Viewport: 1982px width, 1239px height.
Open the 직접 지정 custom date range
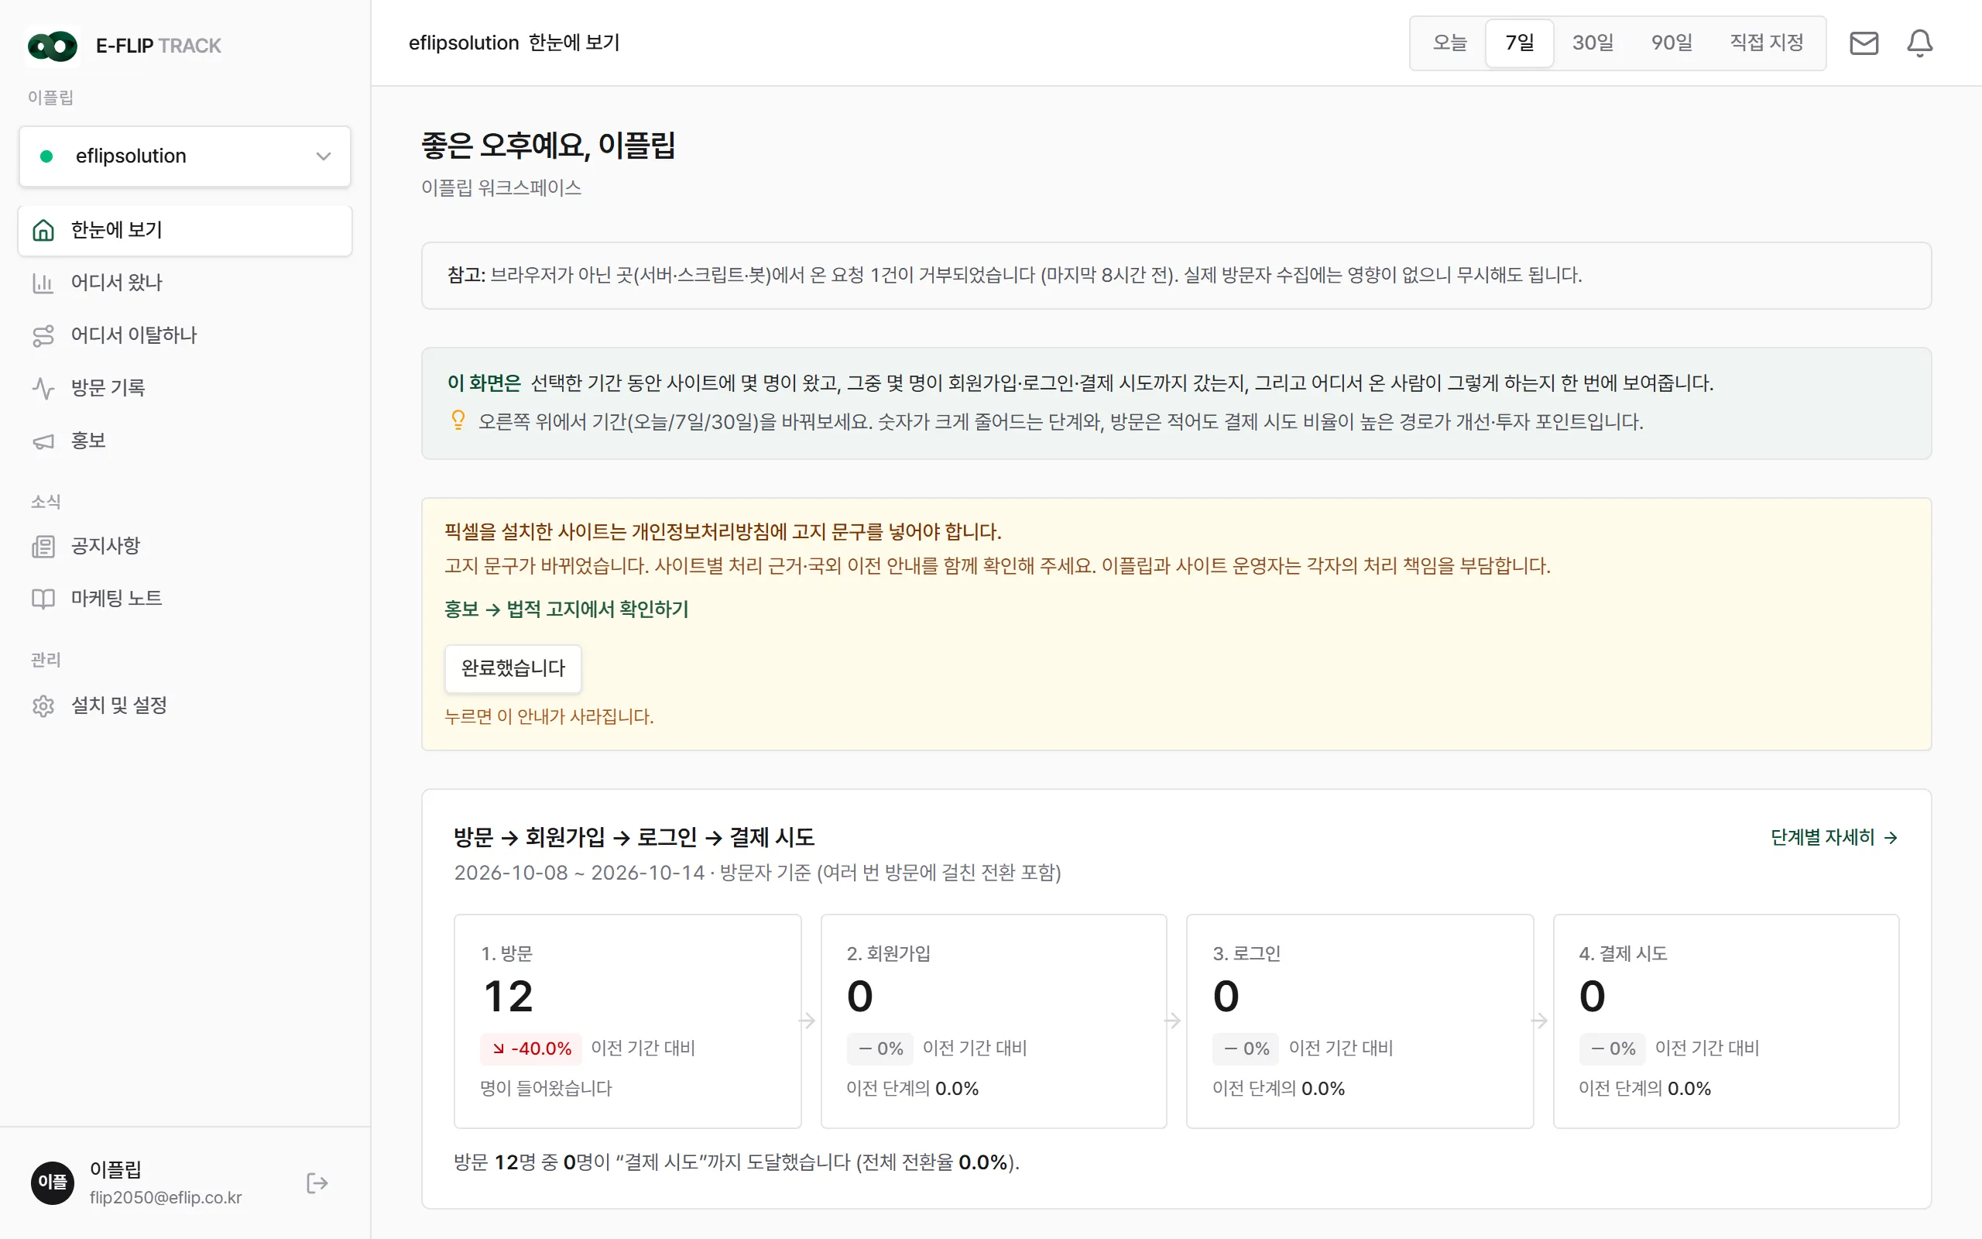coord(1767,43)
